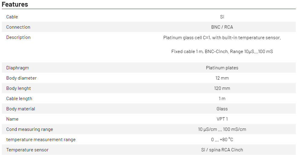Click the Body lenght label

click(x=18, y=88)
